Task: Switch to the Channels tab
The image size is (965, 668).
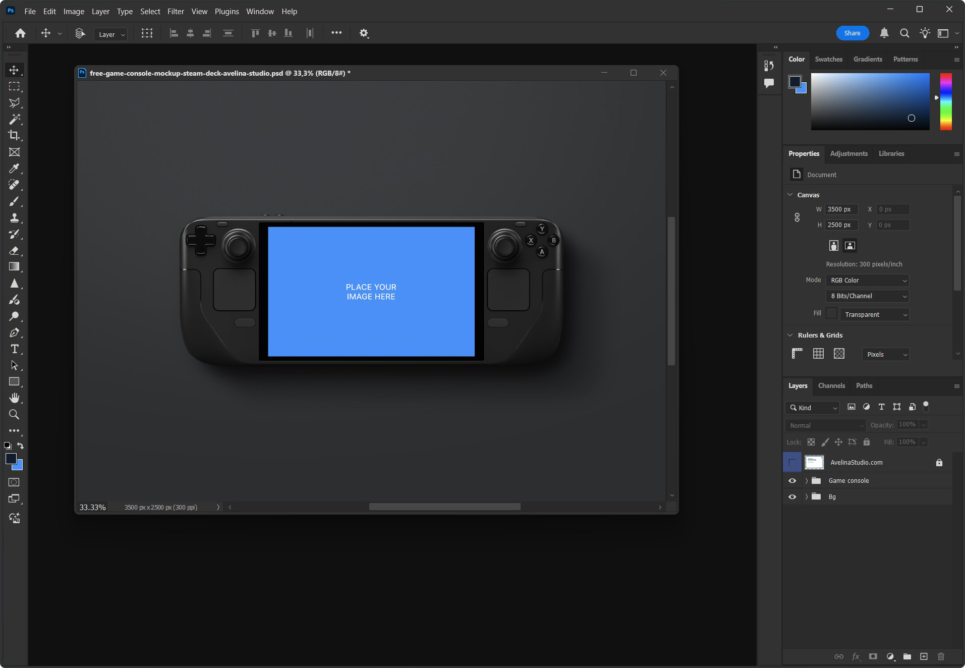Action: pos(831,386)
